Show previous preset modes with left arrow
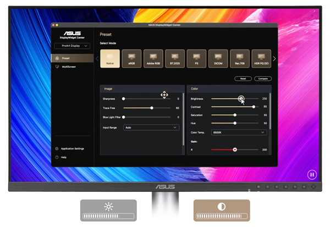This screenshot has height=227, width=330. [97, 59]
